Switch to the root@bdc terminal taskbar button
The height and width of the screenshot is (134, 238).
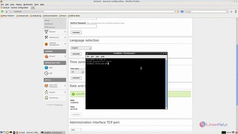tap(53, 133)
